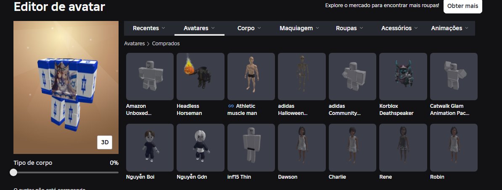Expand the Acessórios dropdown chevron
The width and height of the screenshot is (502, 190).
tap(416, 28)
